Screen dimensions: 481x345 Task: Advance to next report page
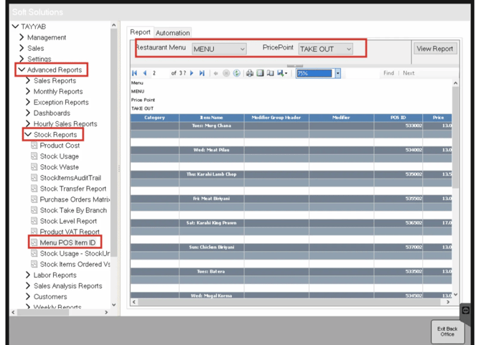click(x=192, y=73)
